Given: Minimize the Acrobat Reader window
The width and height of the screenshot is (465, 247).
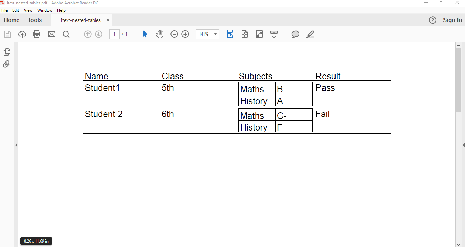Looking at the screenshot, I should point(426,3).
